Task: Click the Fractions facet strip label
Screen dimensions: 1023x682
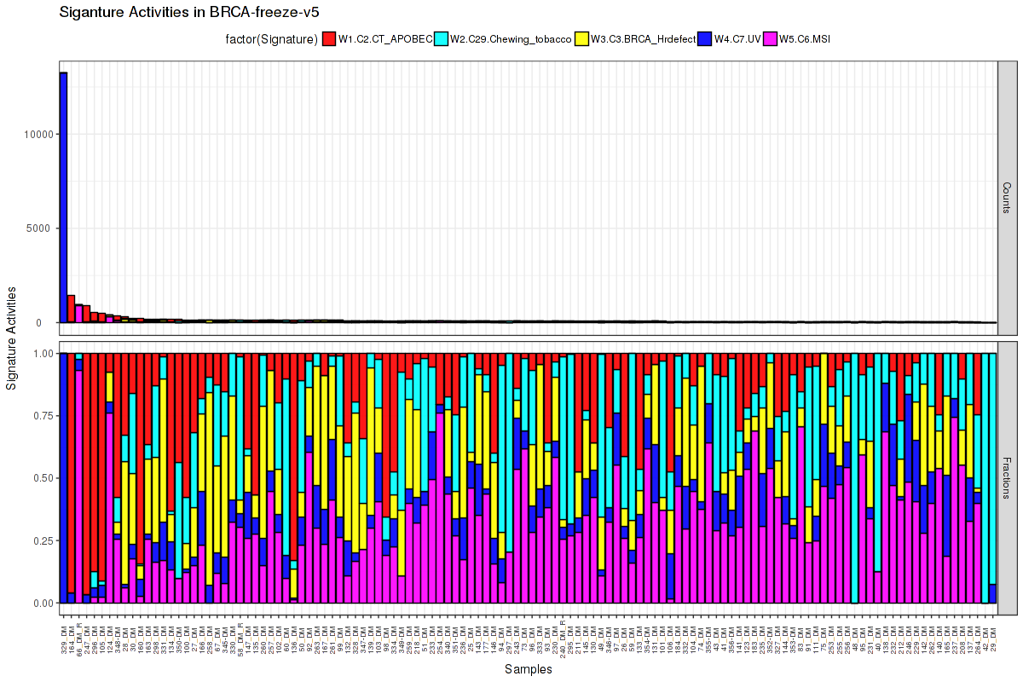Action: (x=1007, y=477)
